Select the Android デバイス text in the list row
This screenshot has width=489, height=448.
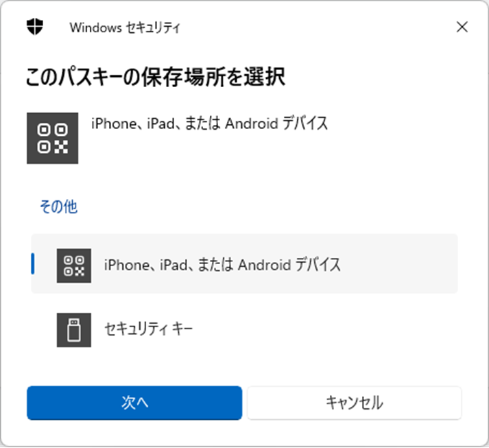(289, 265)
